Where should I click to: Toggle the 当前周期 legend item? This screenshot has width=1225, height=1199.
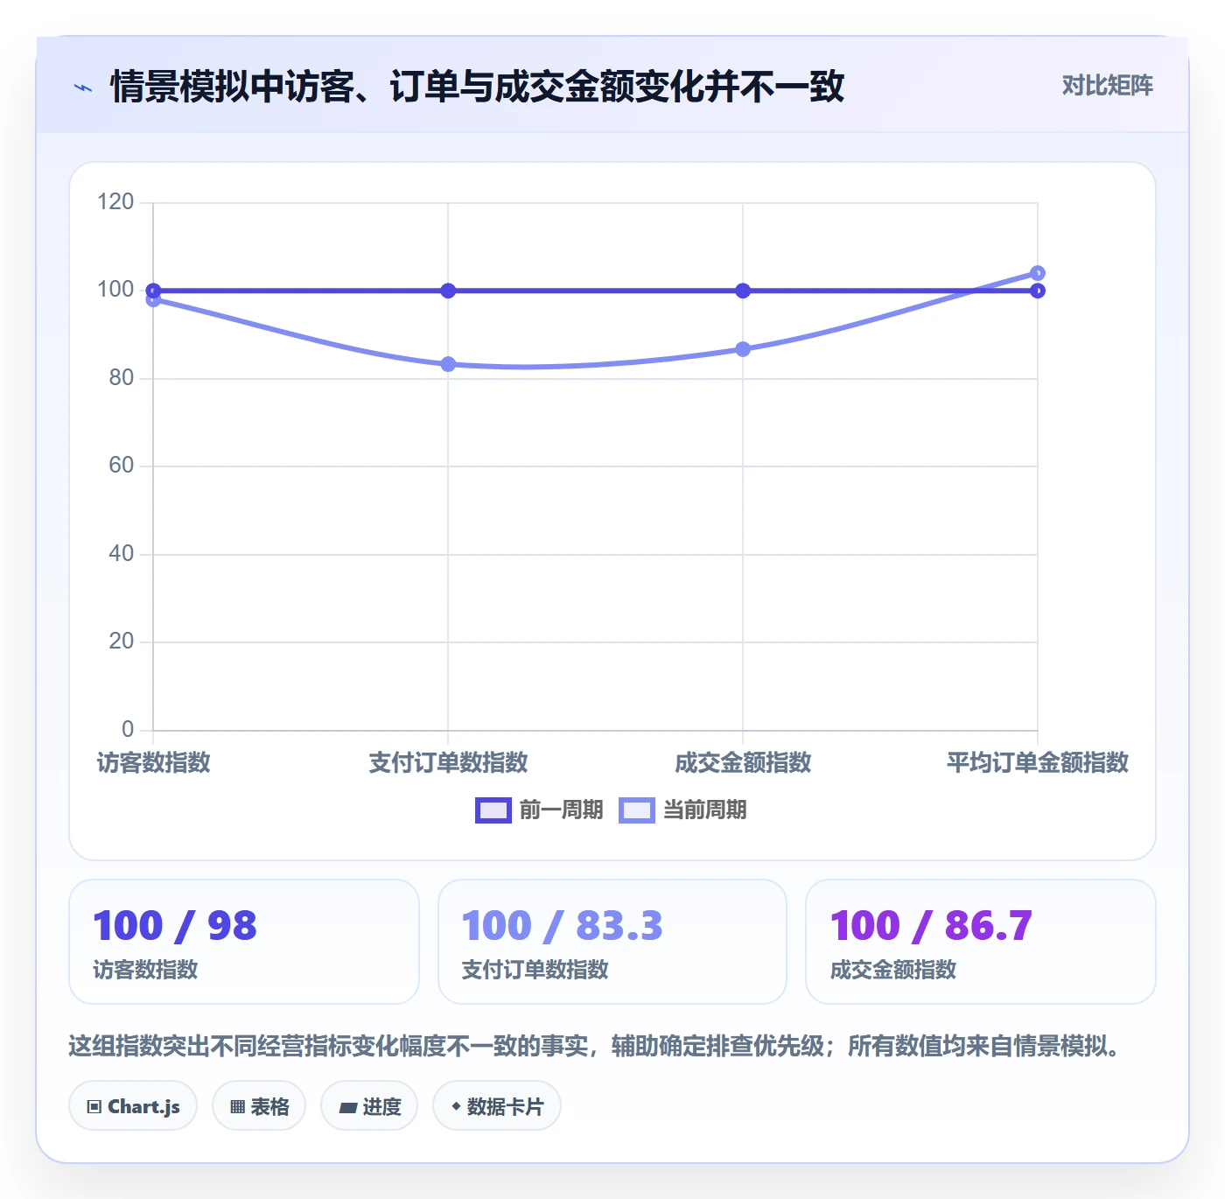682,810
